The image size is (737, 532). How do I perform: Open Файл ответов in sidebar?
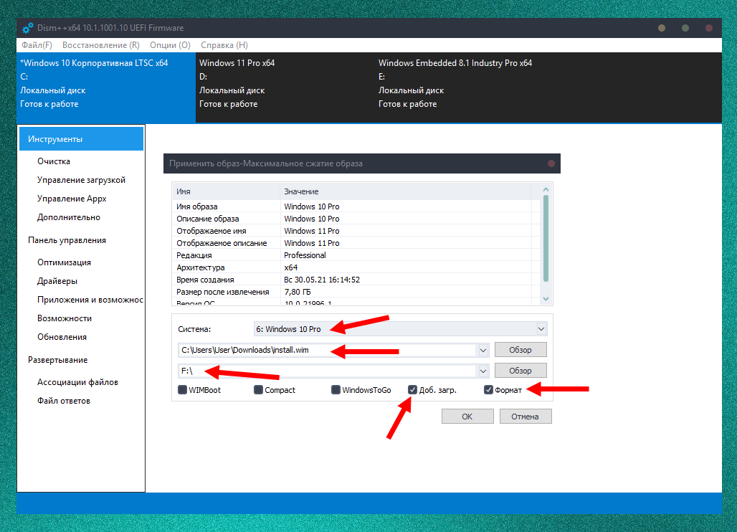64,401
